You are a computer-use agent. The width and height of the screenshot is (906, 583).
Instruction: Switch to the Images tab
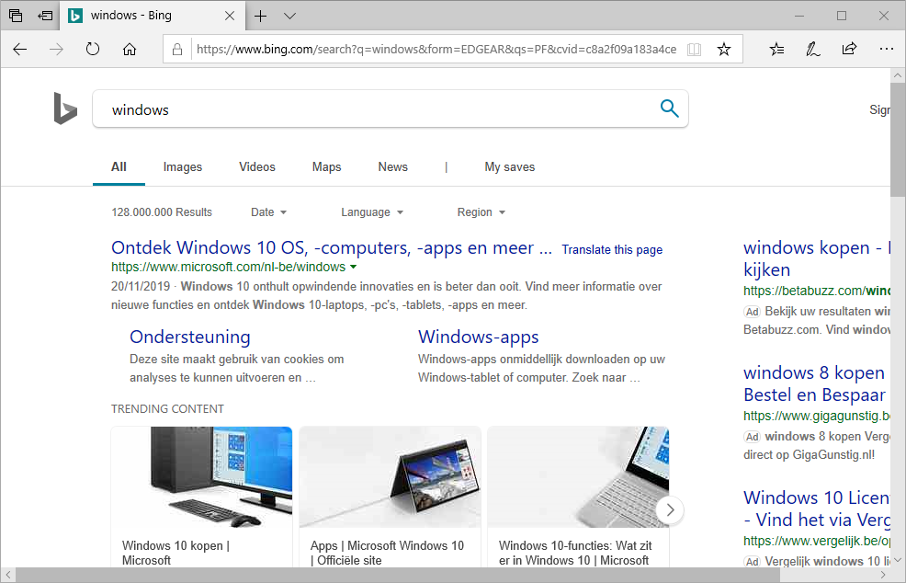(183, 166)
